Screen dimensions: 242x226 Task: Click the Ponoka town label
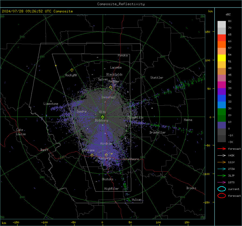pos(123,55)
